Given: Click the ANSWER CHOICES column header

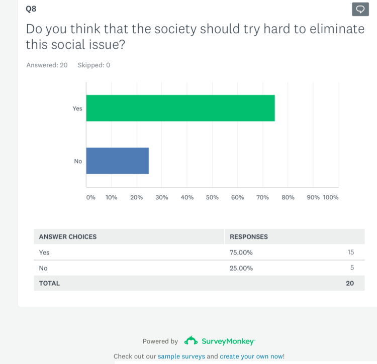Looking at the screenshot, I should tap(68, 236).
